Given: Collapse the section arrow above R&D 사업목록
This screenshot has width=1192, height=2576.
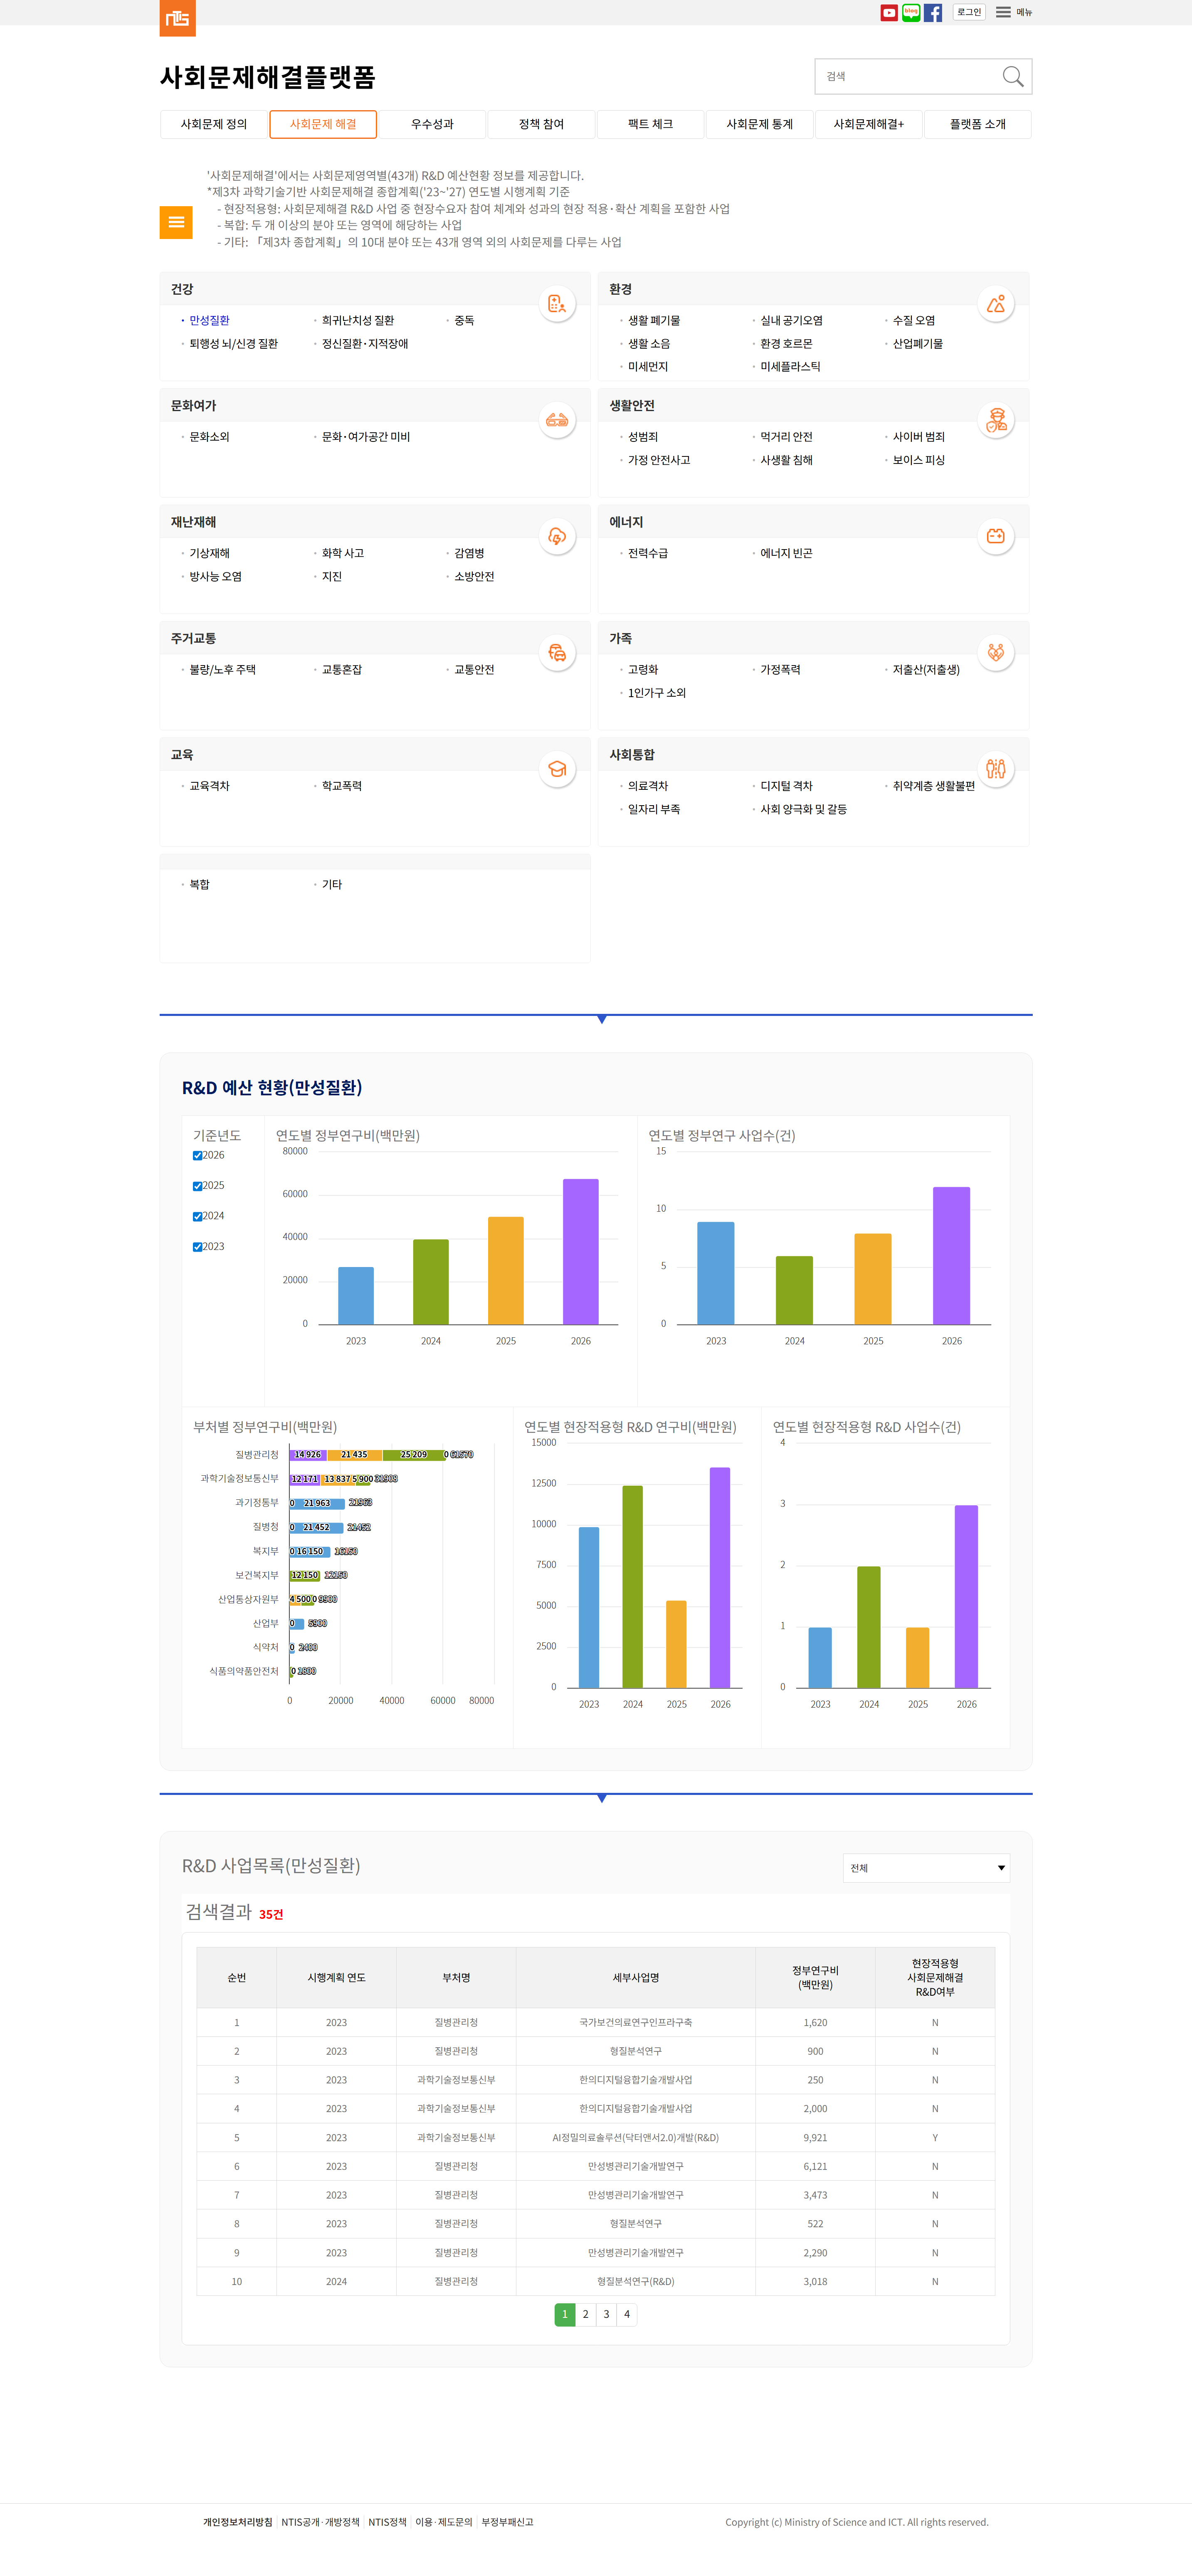Looking at the screenshot, I should [x=601, y=1798].
